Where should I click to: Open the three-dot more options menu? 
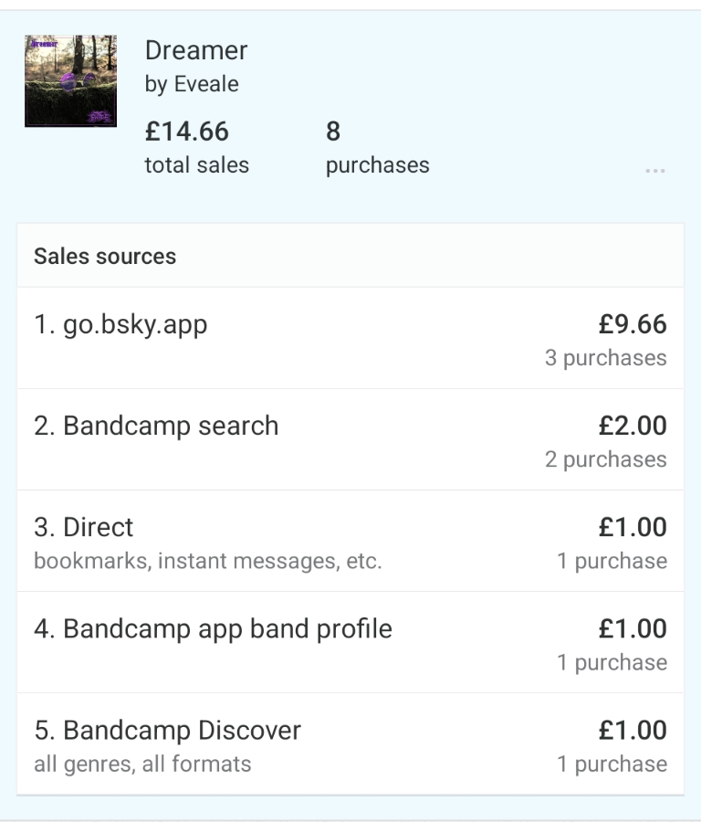coord(654,171)
